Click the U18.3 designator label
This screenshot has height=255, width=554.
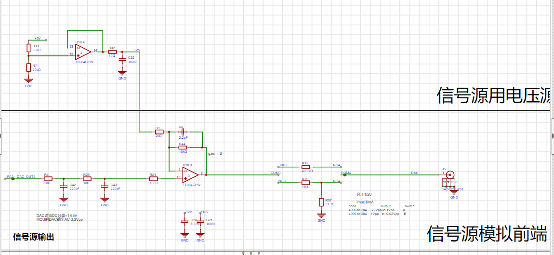(187, 165)
